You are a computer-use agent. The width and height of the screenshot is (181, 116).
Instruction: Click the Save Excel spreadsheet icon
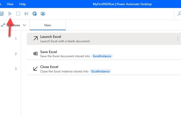[x=36, y=54]
